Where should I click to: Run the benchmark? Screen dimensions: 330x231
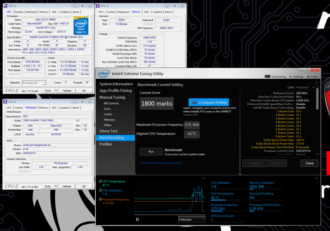click(x=151, y=151)
